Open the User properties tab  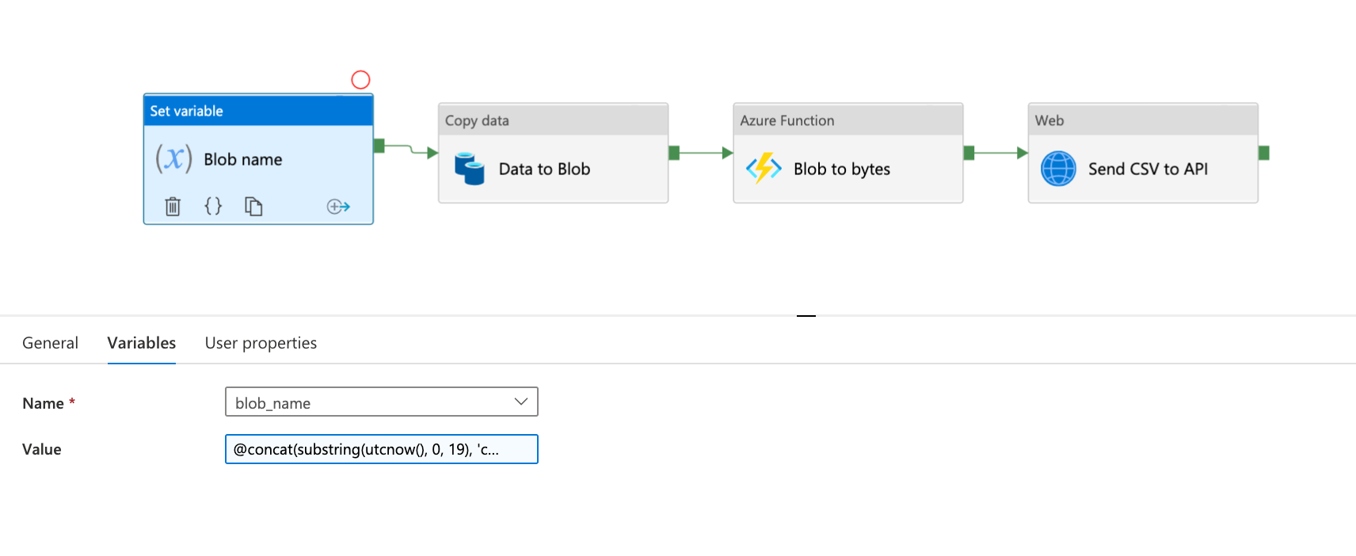point(261,343)
